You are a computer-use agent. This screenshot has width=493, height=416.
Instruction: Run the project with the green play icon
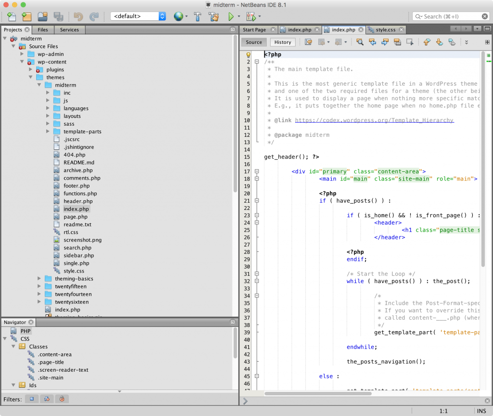[x=231, y=16]
